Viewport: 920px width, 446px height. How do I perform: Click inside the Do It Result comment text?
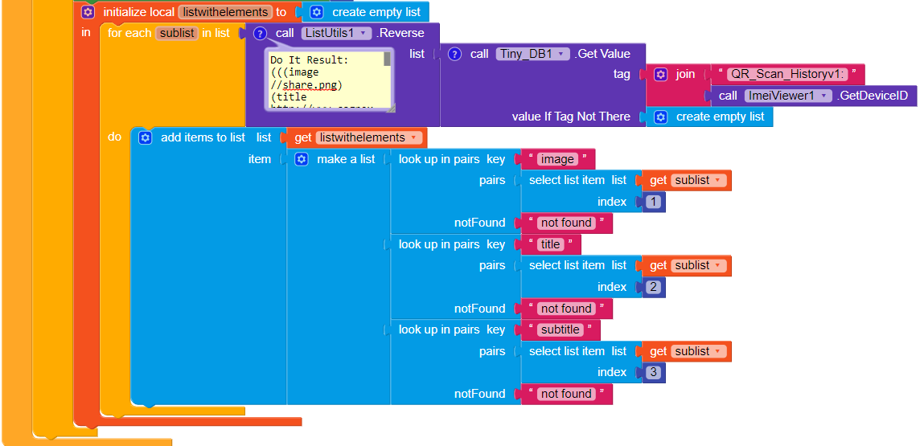(326, 80)
